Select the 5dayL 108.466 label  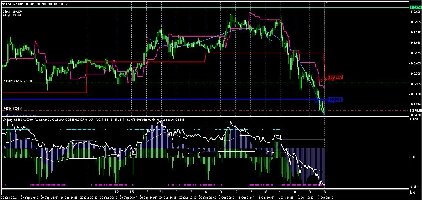click(x=12, y=16)
